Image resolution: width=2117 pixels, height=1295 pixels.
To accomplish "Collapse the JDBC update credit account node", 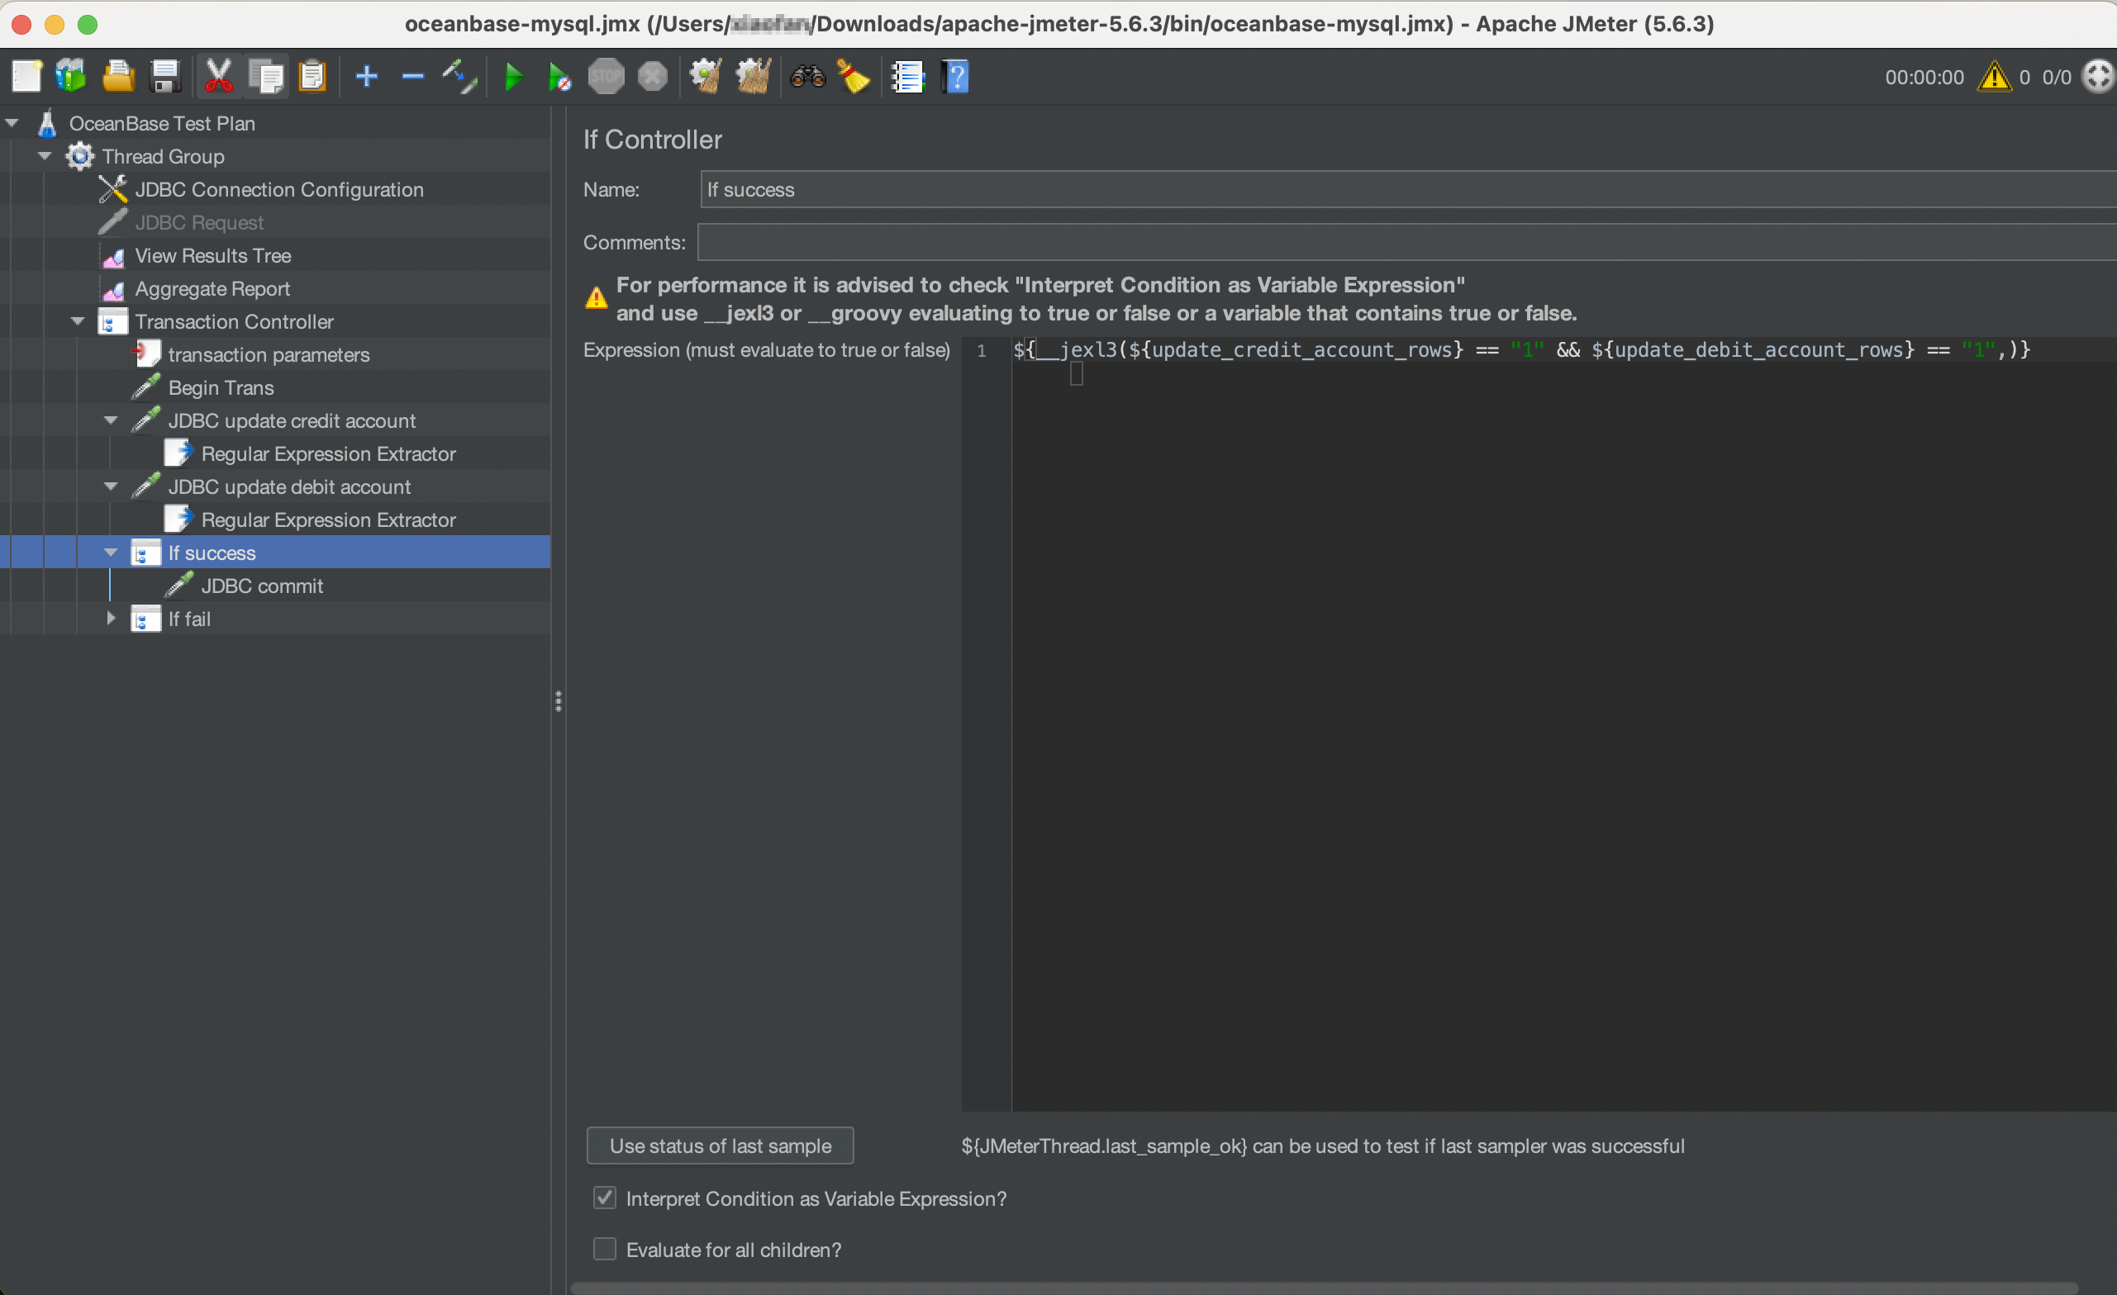I will [x=110, y=420].
